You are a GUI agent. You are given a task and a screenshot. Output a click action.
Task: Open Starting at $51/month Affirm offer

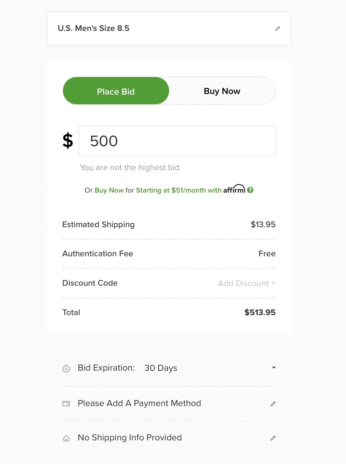(x=178, y=190)
